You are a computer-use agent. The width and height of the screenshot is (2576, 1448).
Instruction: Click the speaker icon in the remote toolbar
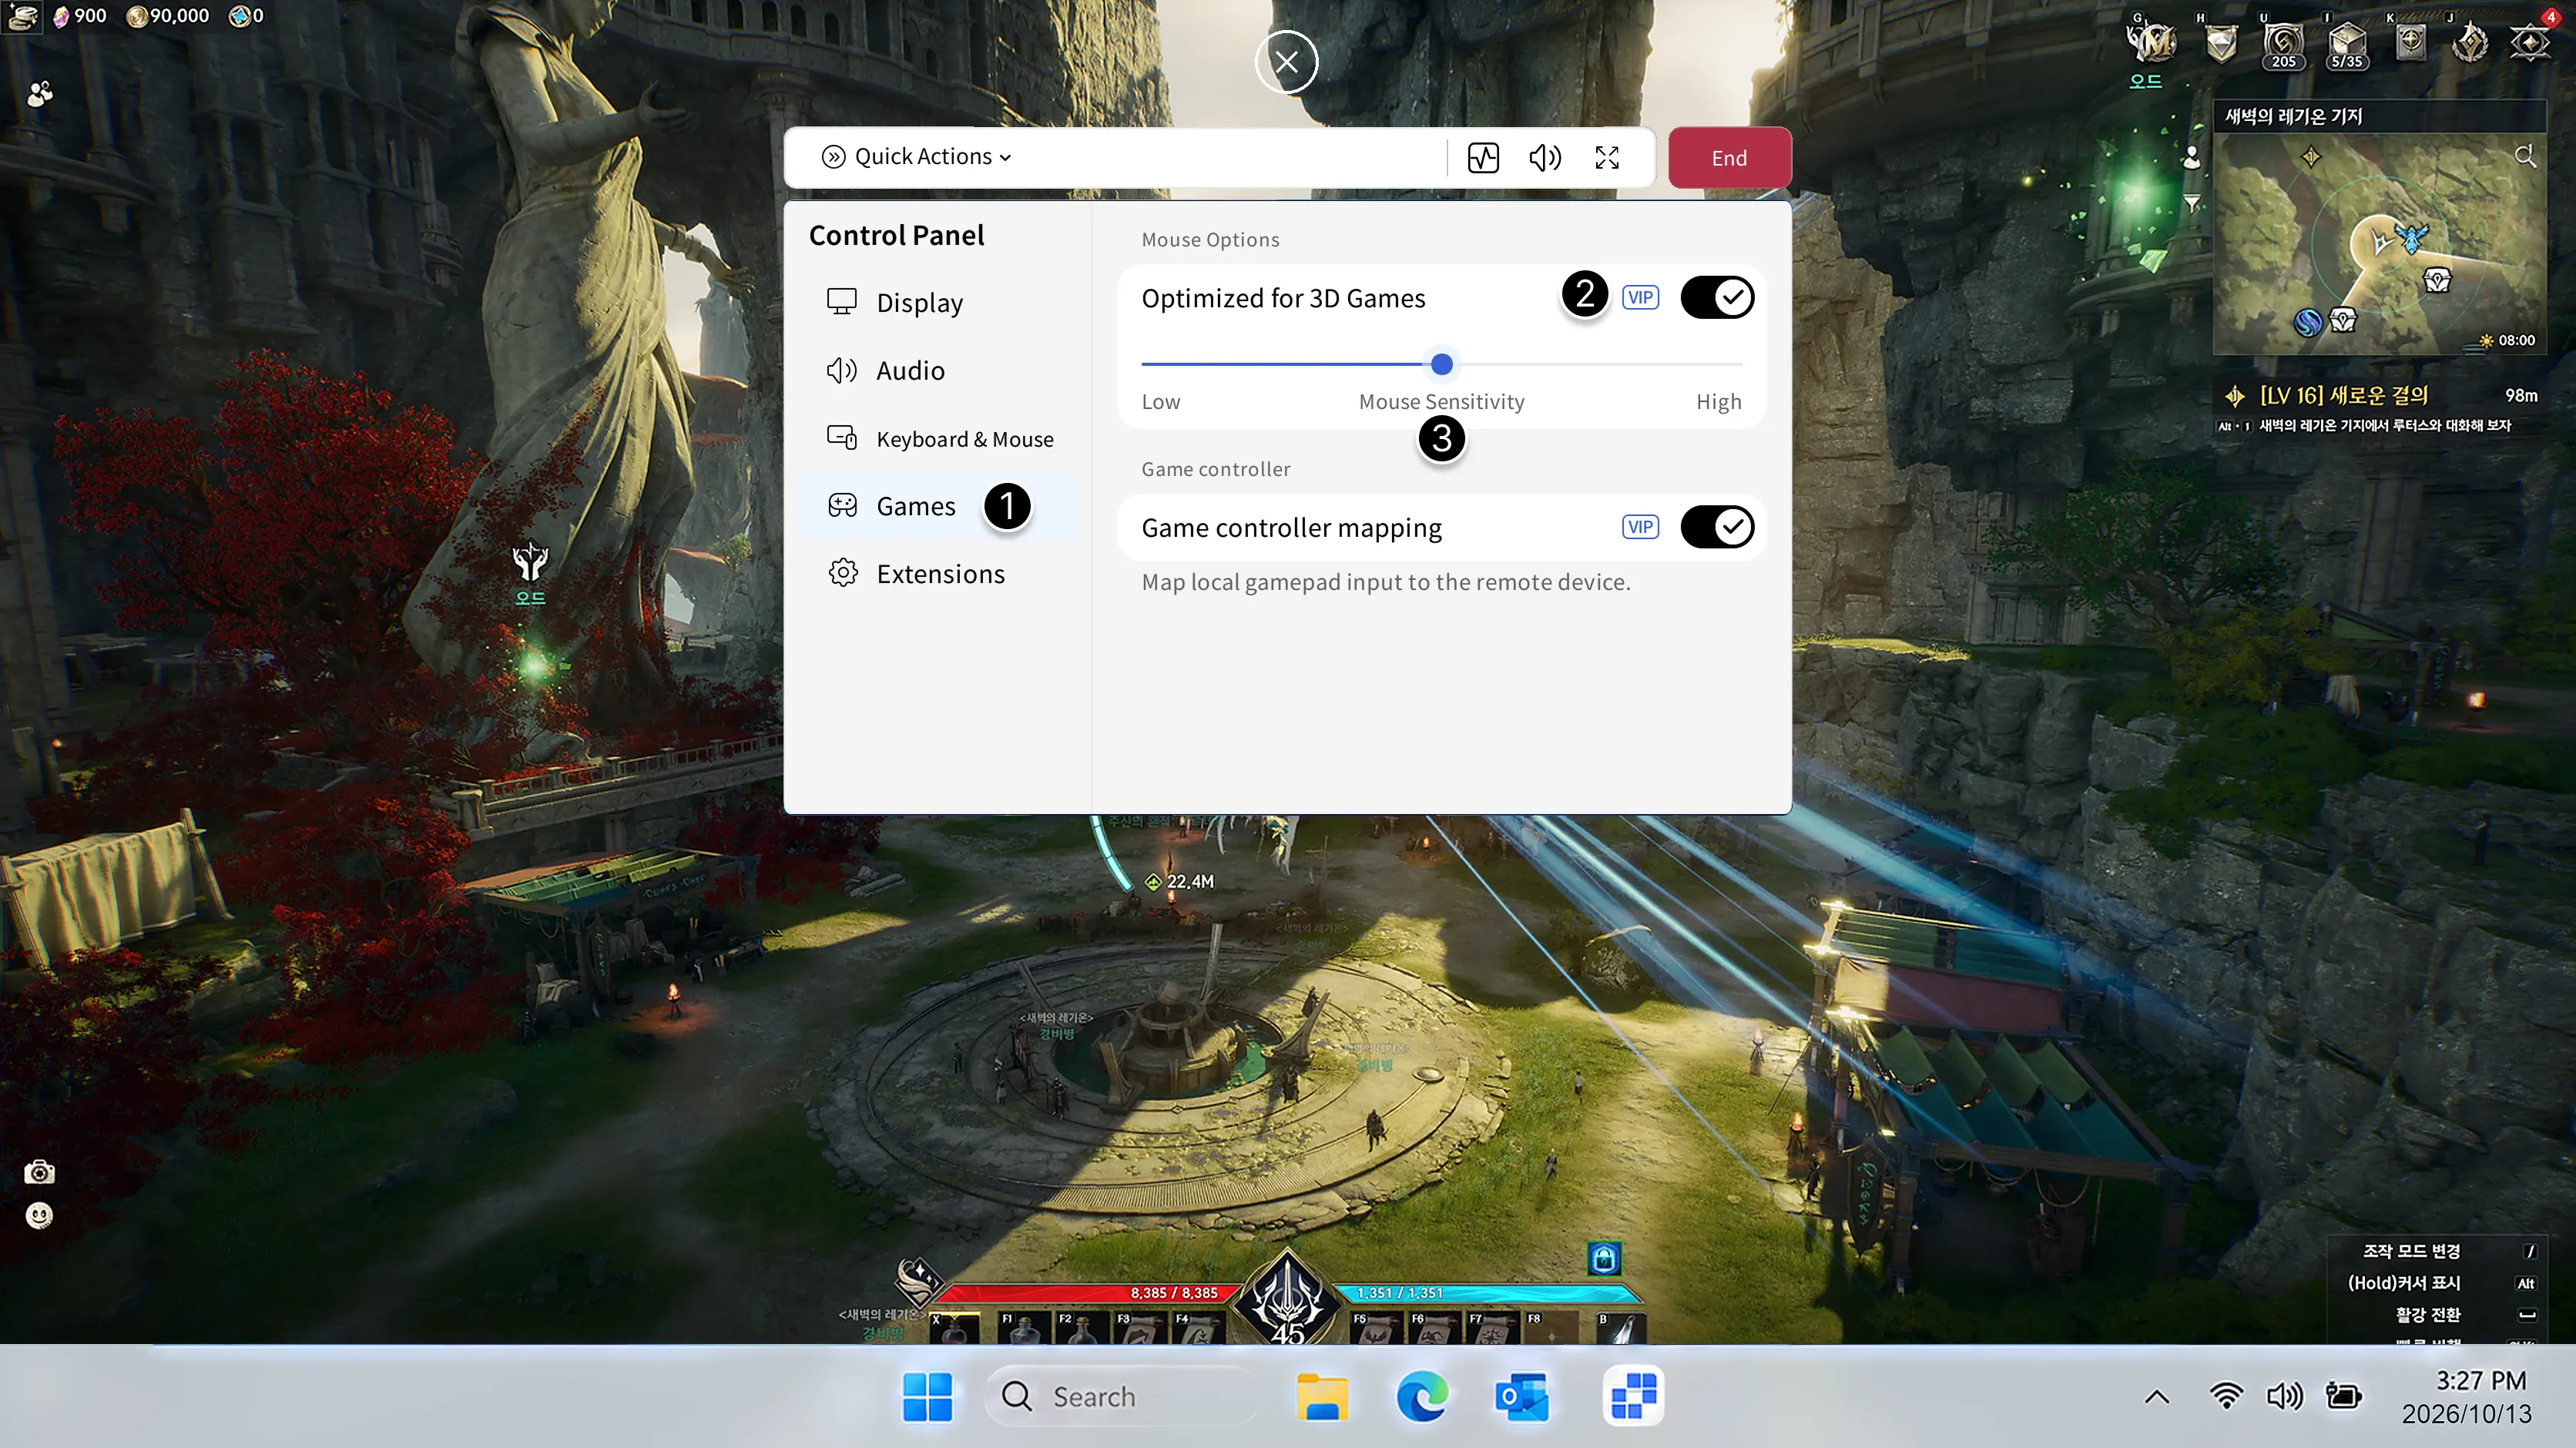(1545, 157)
